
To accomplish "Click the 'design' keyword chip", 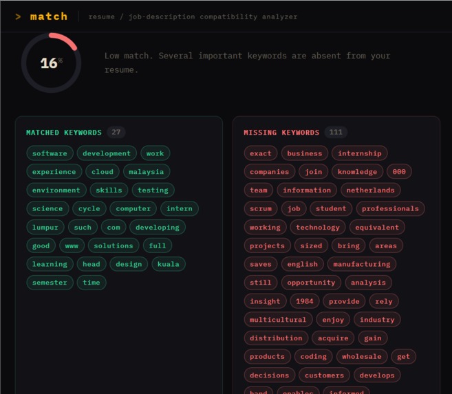I will [x=129, y=264].
